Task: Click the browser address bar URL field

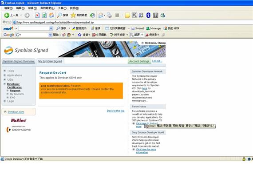Action: [132, 22]
